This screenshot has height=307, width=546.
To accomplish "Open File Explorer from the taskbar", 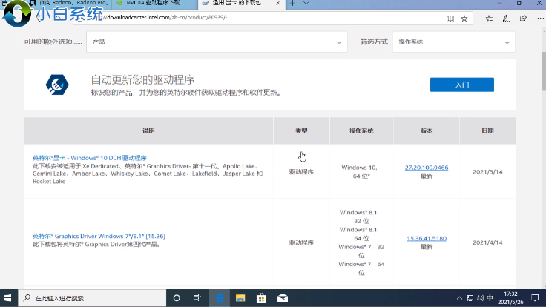I will [x=240, y=298].
